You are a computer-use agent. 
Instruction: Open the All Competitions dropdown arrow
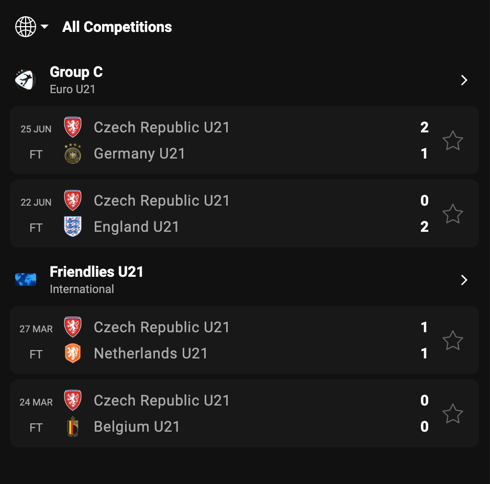point(44,27)
